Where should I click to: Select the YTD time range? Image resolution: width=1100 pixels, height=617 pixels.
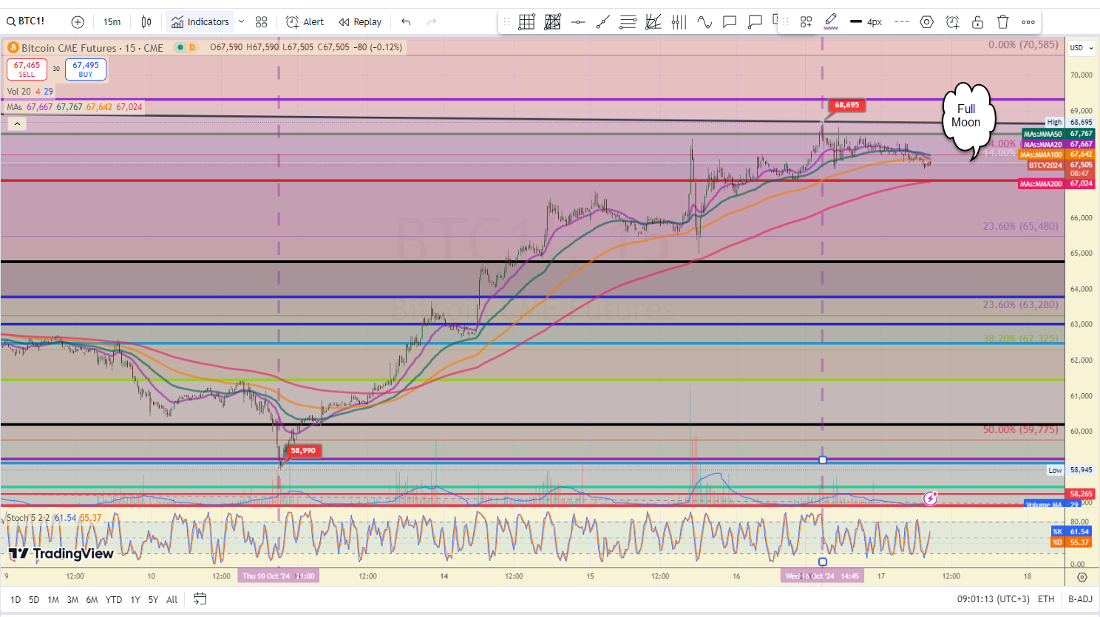114,599
